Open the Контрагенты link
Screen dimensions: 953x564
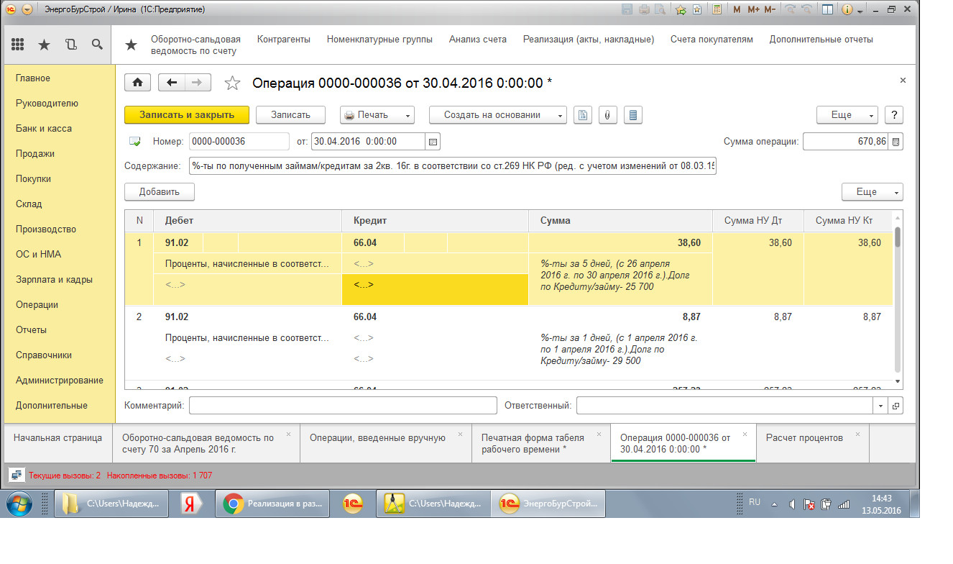point(284,40)
